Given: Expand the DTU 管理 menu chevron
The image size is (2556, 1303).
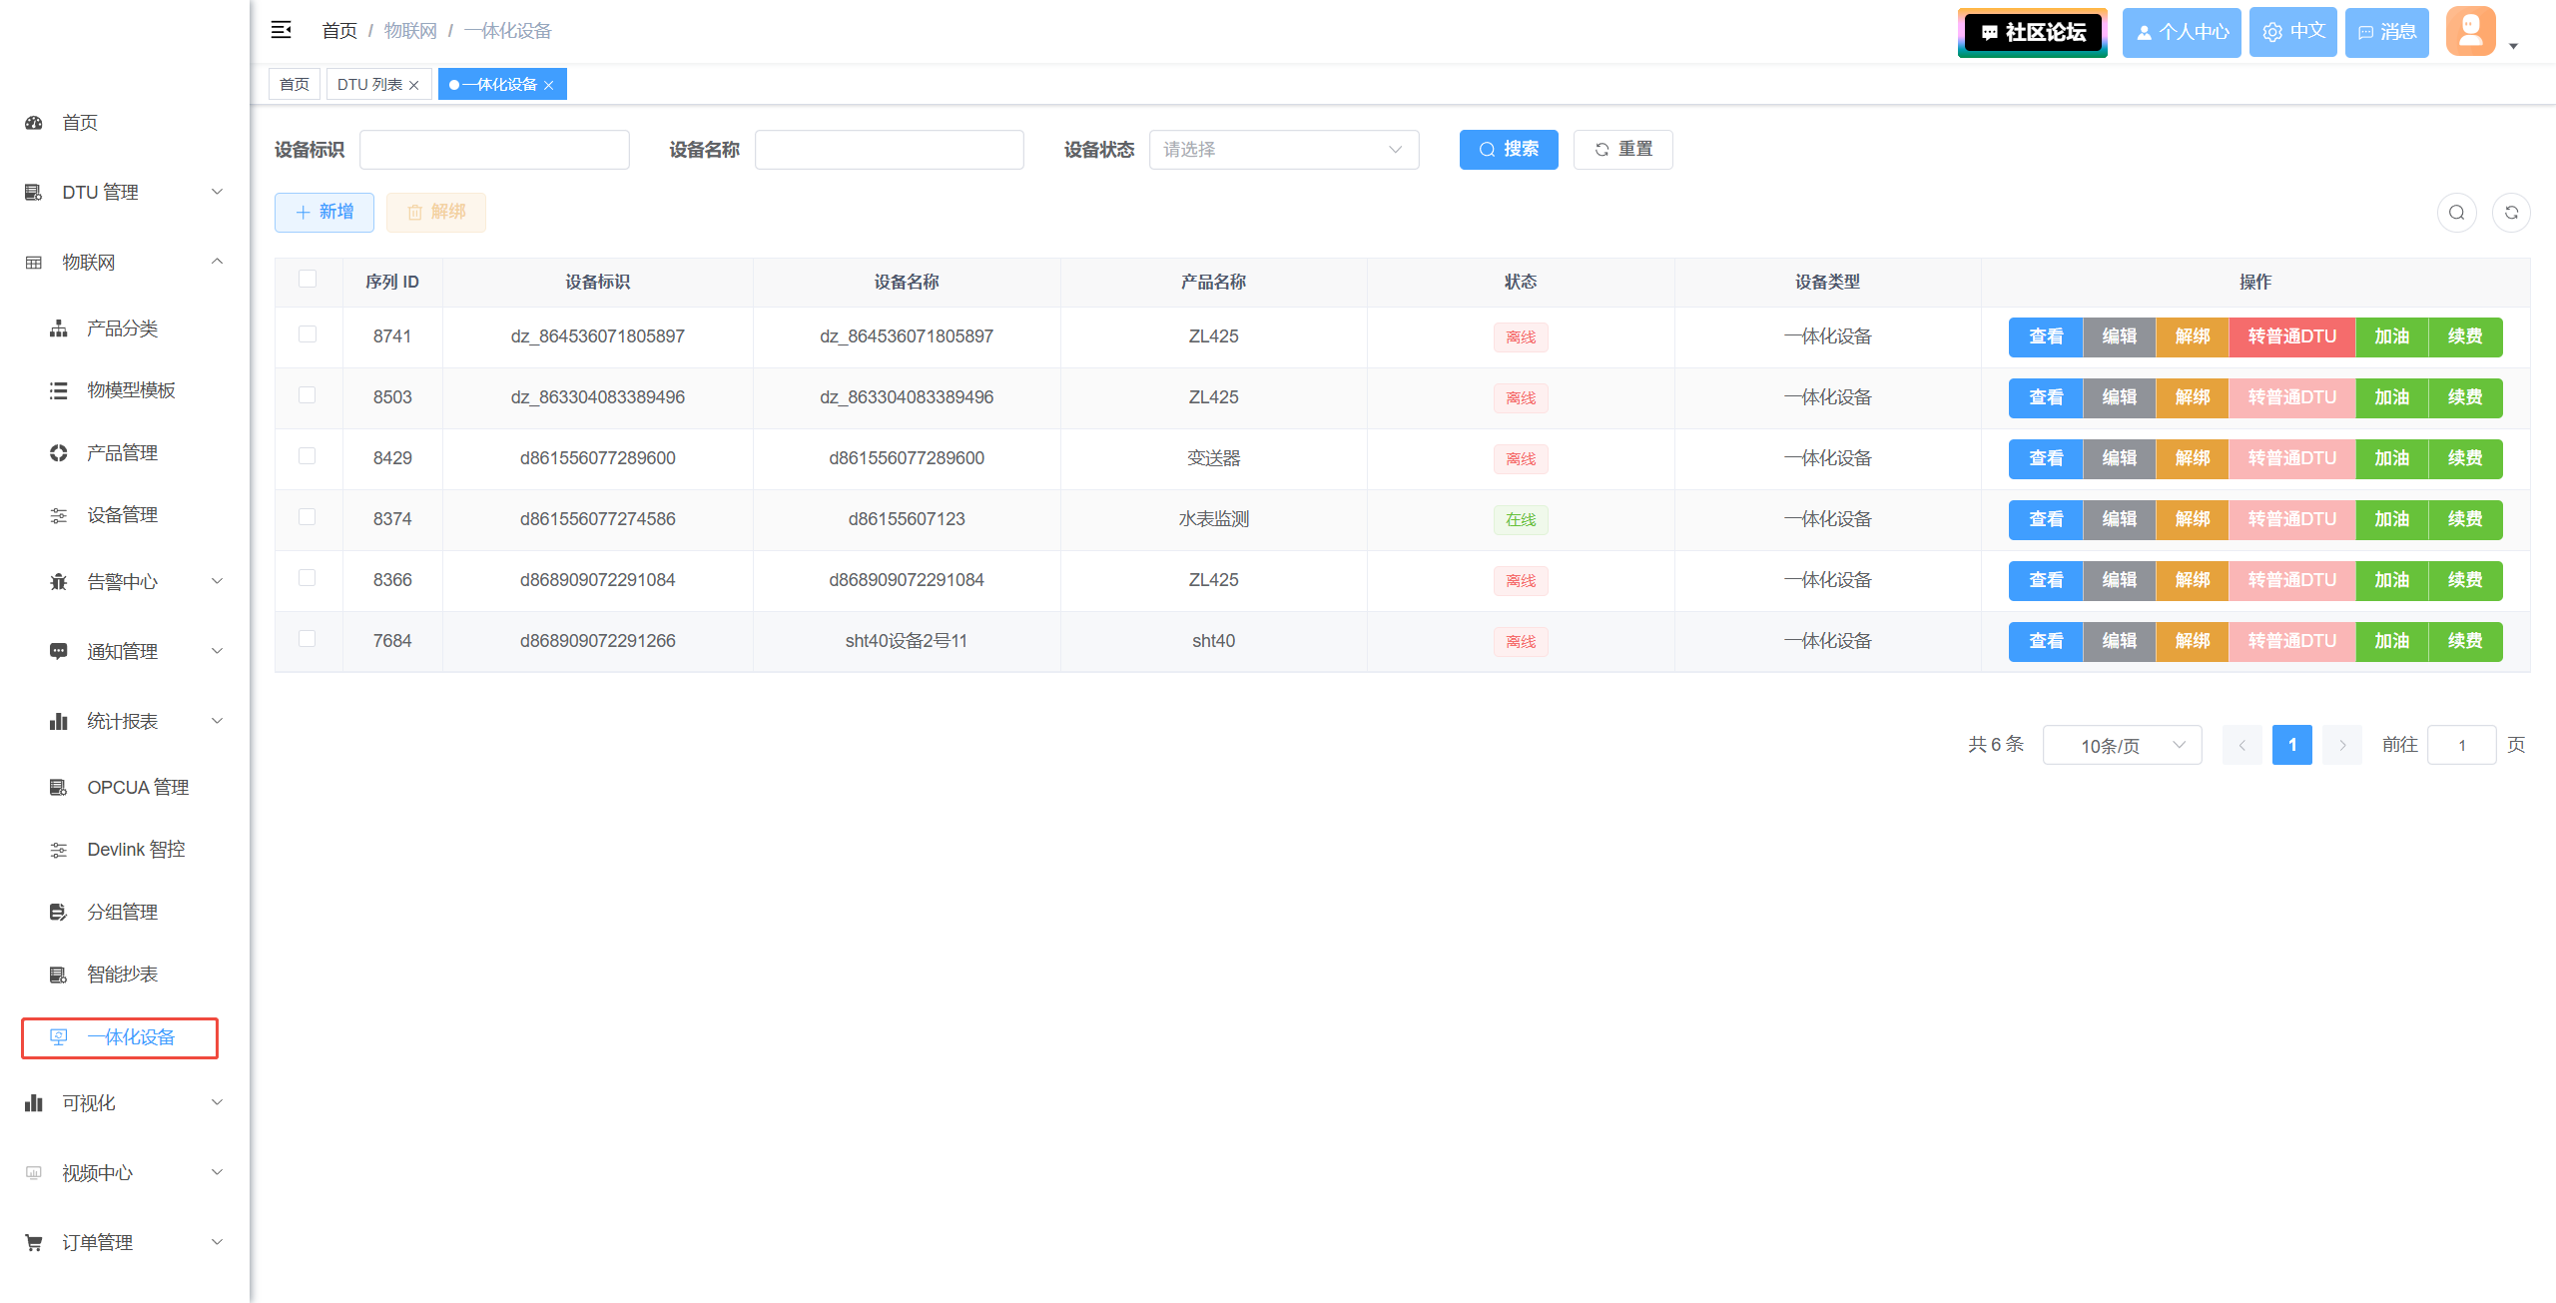Looking at the screenshot, I should point(217,192).
